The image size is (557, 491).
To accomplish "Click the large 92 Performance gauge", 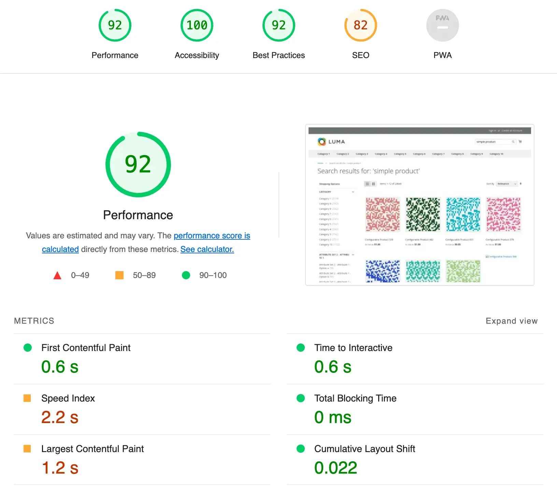I will tap(138, 165).
